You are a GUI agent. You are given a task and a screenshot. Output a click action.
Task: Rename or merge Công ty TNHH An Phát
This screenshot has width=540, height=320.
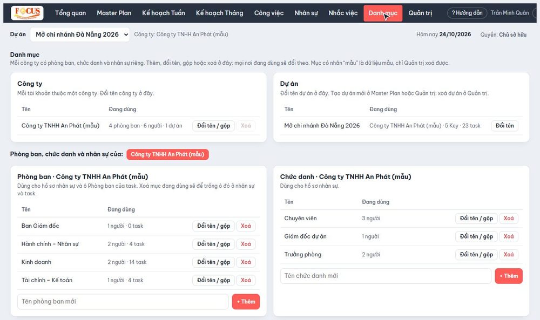tap(213, 126)
